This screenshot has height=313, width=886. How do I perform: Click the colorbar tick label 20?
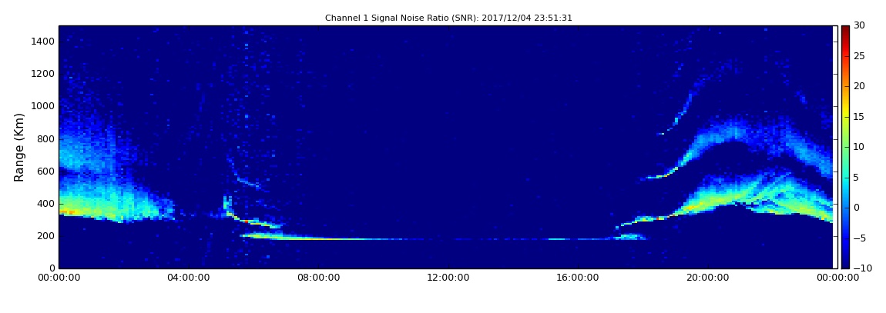[860, 86]
